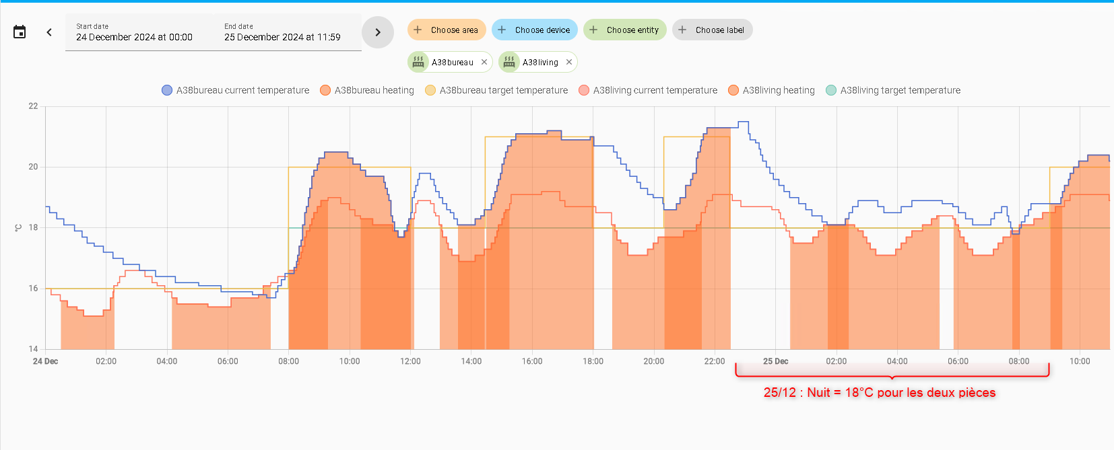The image size is (1114, 450).
Task: Click plus icon on Choose area
Action: point(418,30)
